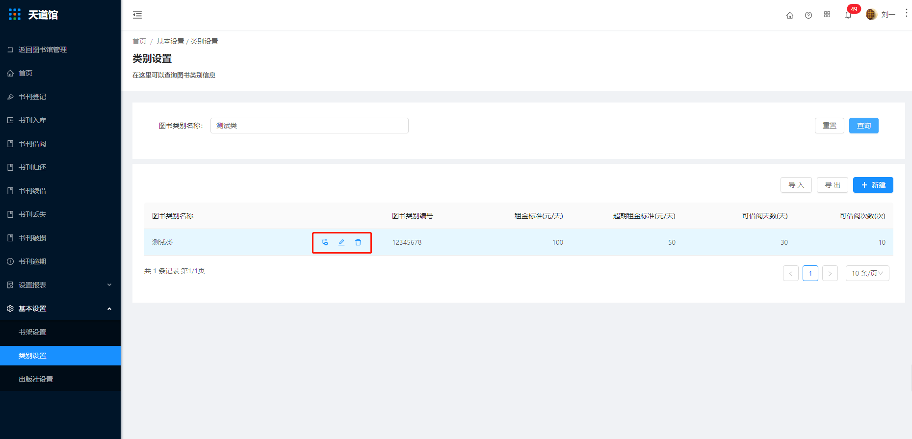Open 书刊借阅 in the sidebar
This screenshot has height=439, width=912.
pos(60,144)
